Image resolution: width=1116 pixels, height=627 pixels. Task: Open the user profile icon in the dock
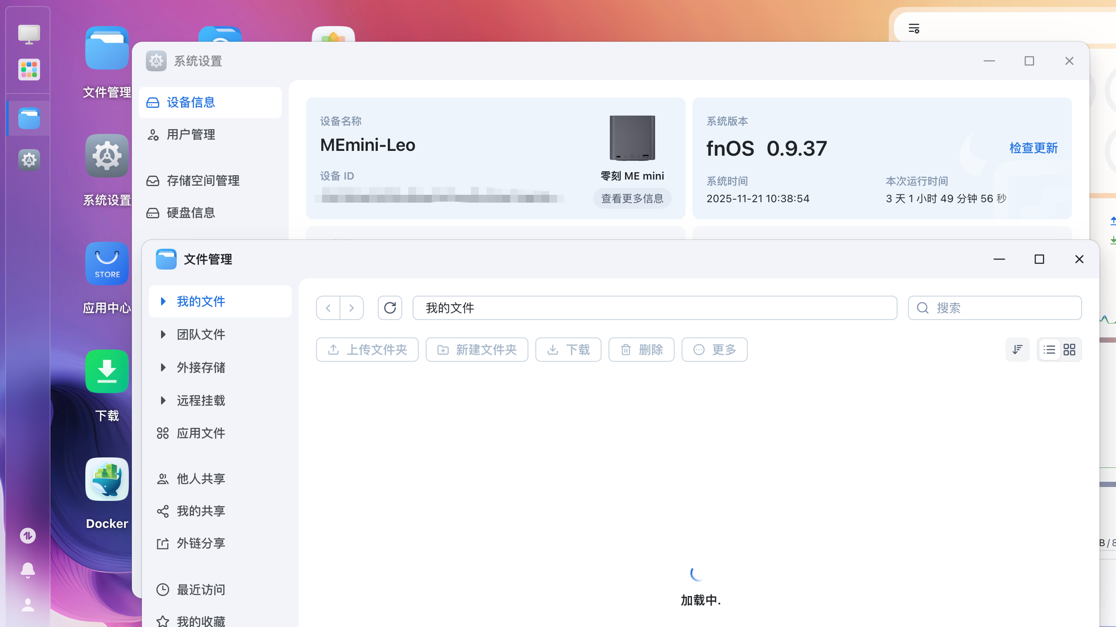click(28, 605)
